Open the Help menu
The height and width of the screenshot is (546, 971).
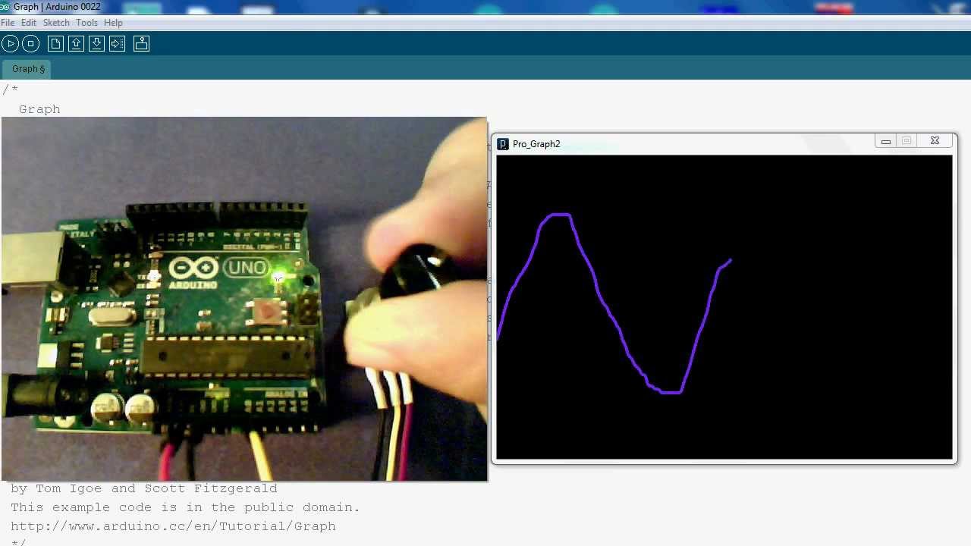coord(113,23)
